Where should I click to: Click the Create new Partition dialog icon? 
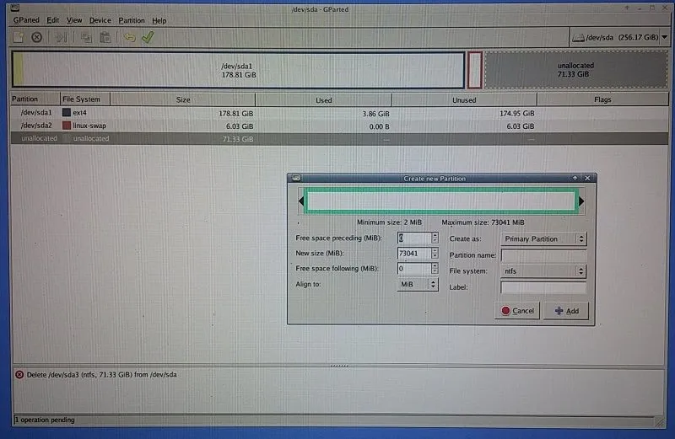[296, 178]
